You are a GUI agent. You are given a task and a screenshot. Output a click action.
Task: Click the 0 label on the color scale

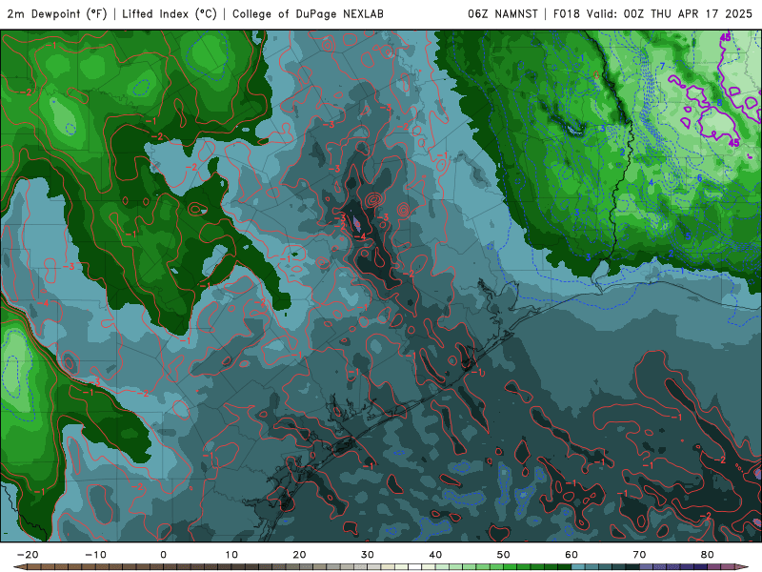[163, 555]
